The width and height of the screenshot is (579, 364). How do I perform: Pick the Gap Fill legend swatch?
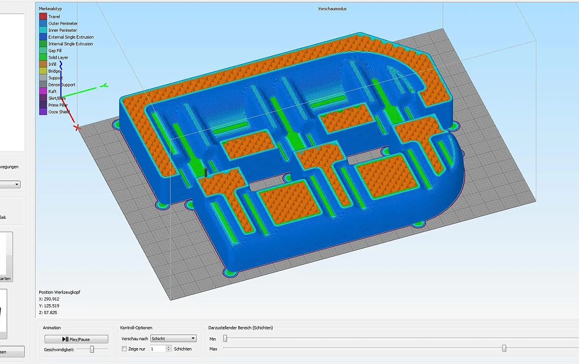point(43,51)
